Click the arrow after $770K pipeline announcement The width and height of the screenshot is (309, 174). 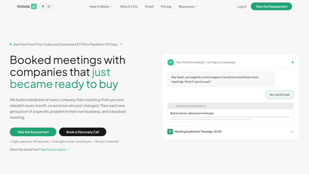121,44
